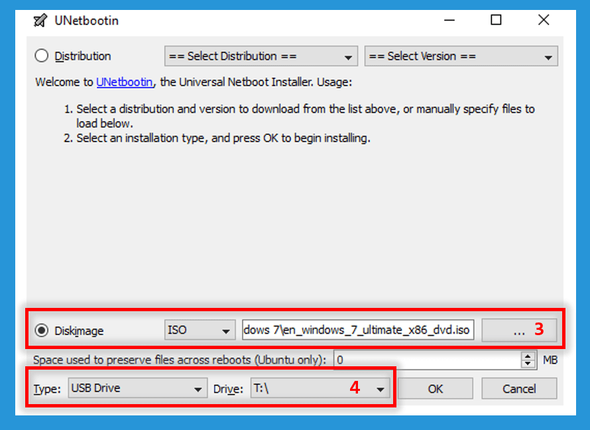Click the "Select a distribution and version" instruction
Image resolution: width=590 pixels, height=430 pixels.
[306, 116]
